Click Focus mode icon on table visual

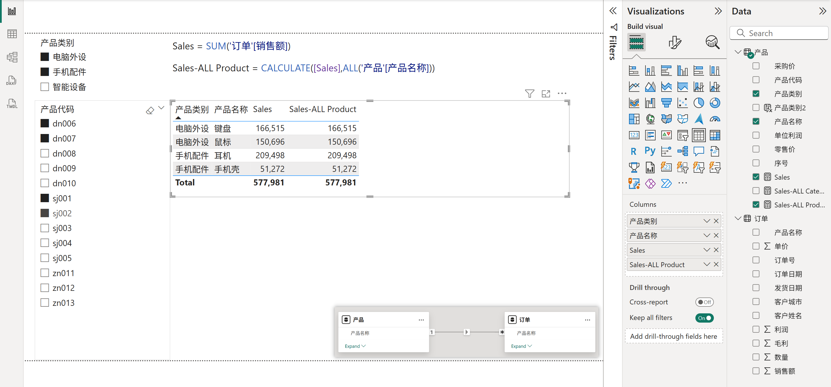click(546, 94)
